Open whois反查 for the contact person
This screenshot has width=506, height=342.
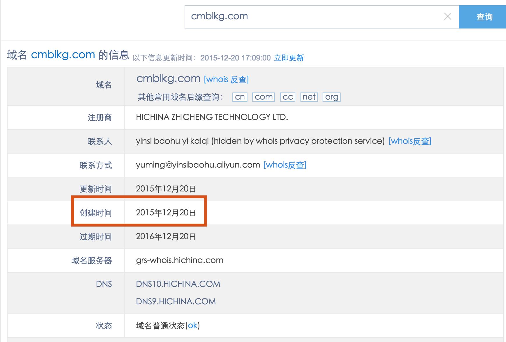[x=410, y=141]
